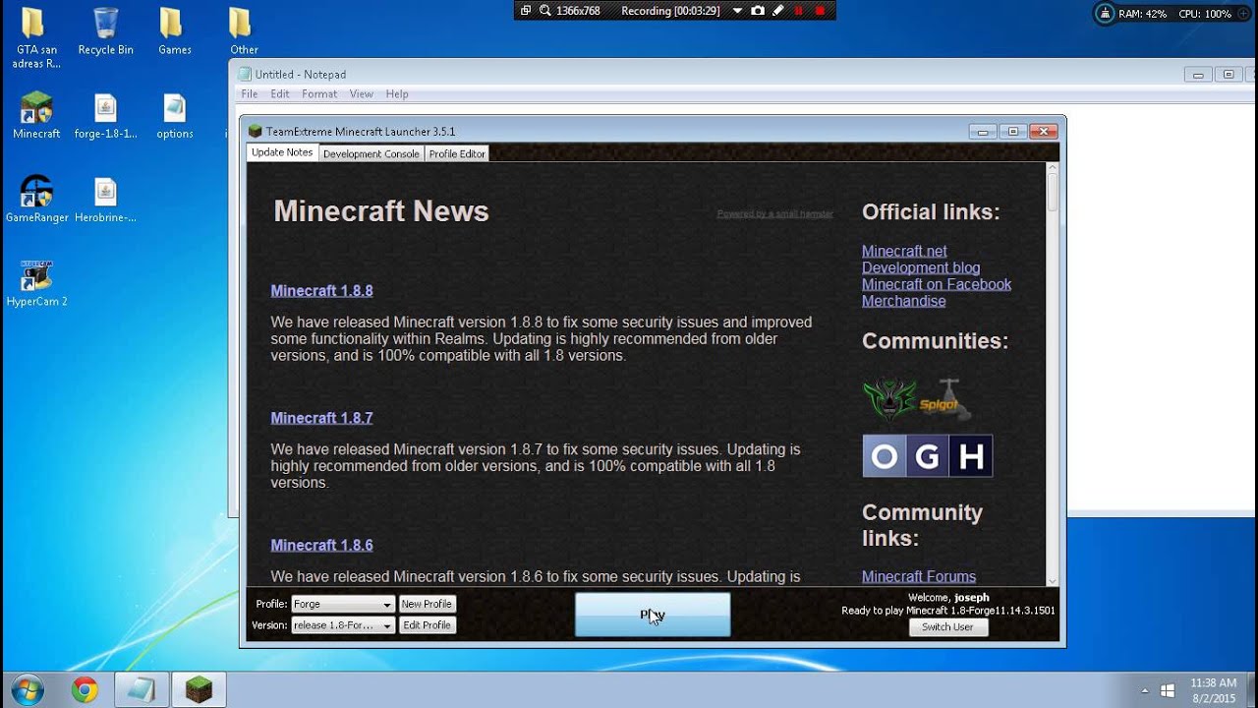Open Google Chrome from the taskbar
1258x708 pixels.
pos(85,690)
